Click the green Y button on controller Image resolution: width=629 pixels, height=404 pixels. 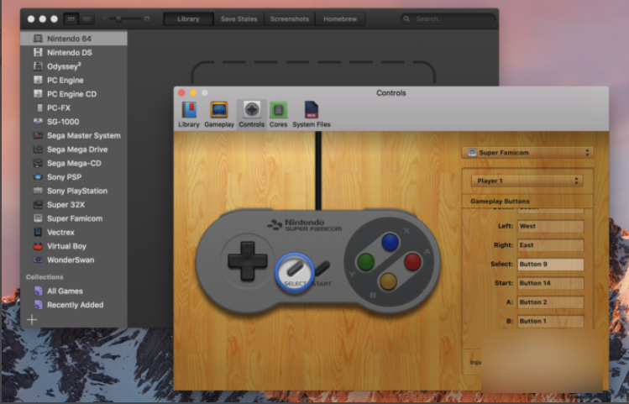(365, 261)
